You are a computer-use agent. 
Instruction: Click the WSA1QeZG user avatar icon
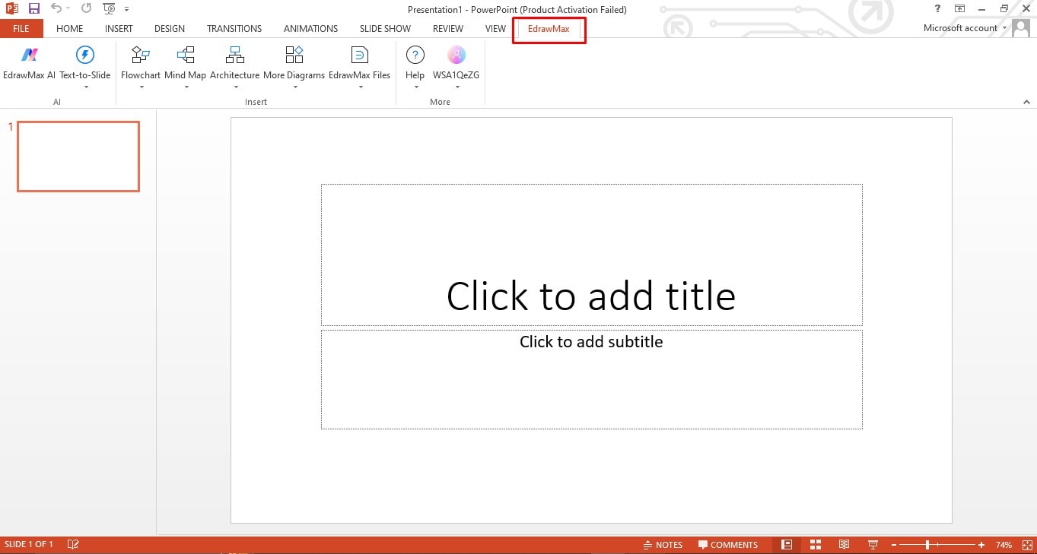[456, 55]
